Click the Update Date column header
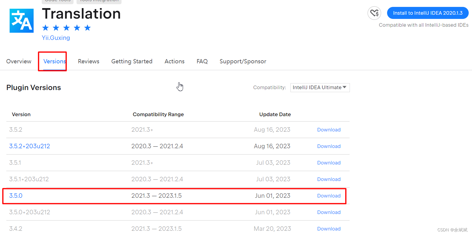Screen dimensions: 472x235 click(x=275, y=114)
